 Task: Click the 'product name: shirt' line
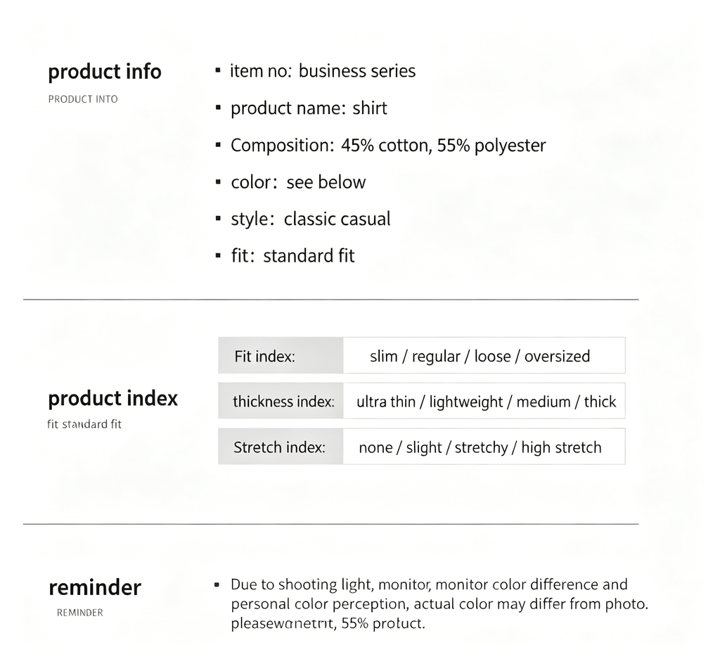(x=309, y=108)
